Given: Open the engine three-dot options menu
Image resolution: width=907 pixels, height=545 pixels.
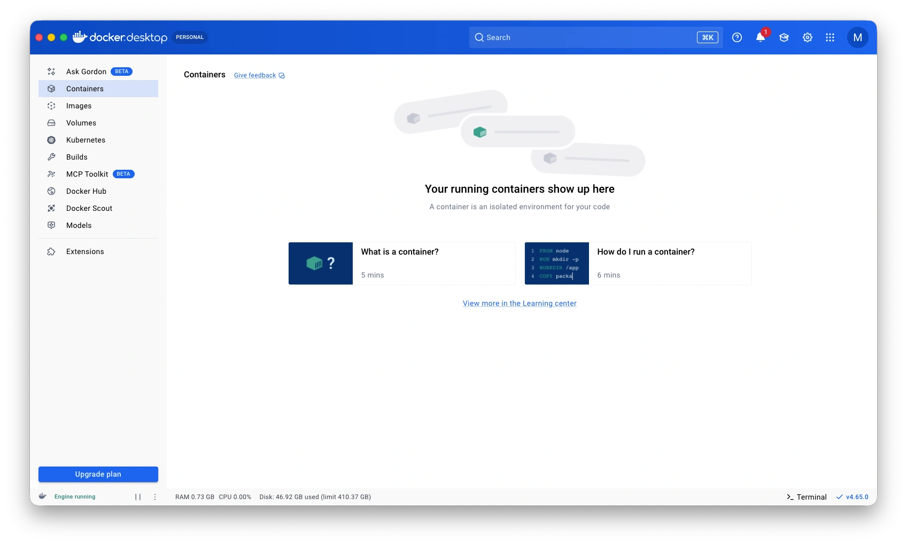Looking at the screenshot, I should 154,496.
